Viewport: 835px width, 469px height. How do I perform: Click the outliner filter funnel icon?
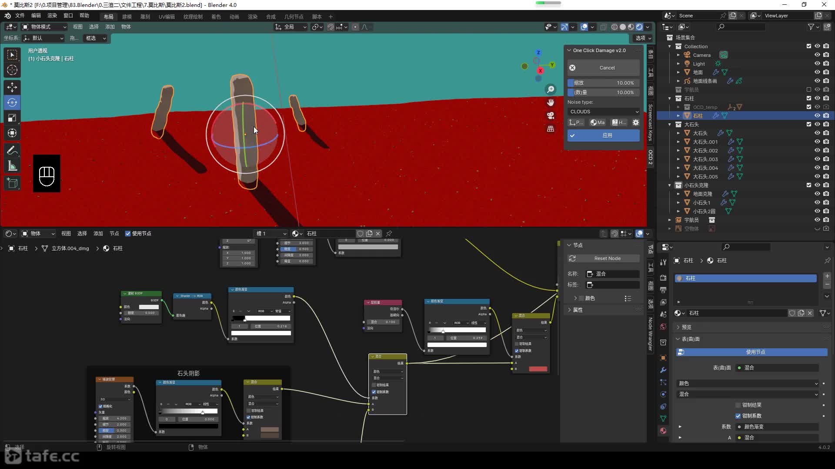[811, 27]
